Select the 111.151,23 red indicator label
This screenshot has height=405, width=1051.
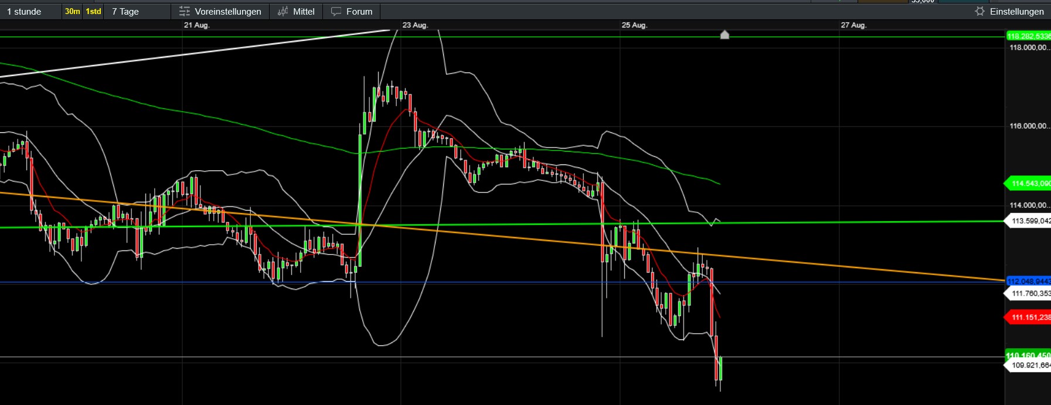(x=1028, y=318)
